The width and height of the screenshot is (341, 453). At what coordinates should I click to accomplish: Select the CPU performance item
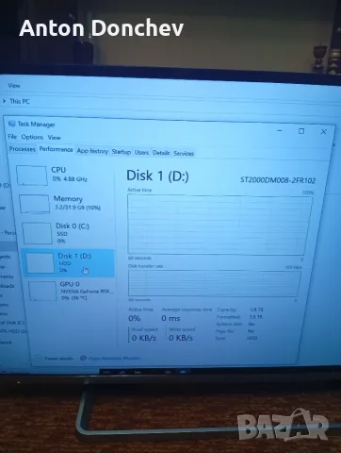point(64,175)
